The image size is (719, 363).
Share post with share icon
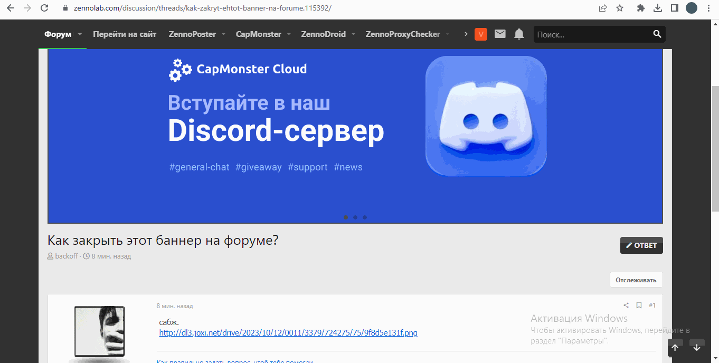626,305
